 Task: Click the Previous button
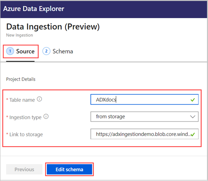pos(24,169)
